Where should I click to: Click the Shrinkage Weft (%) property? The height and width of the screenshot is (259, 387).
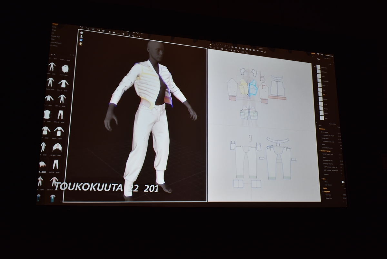click(328, 161)
